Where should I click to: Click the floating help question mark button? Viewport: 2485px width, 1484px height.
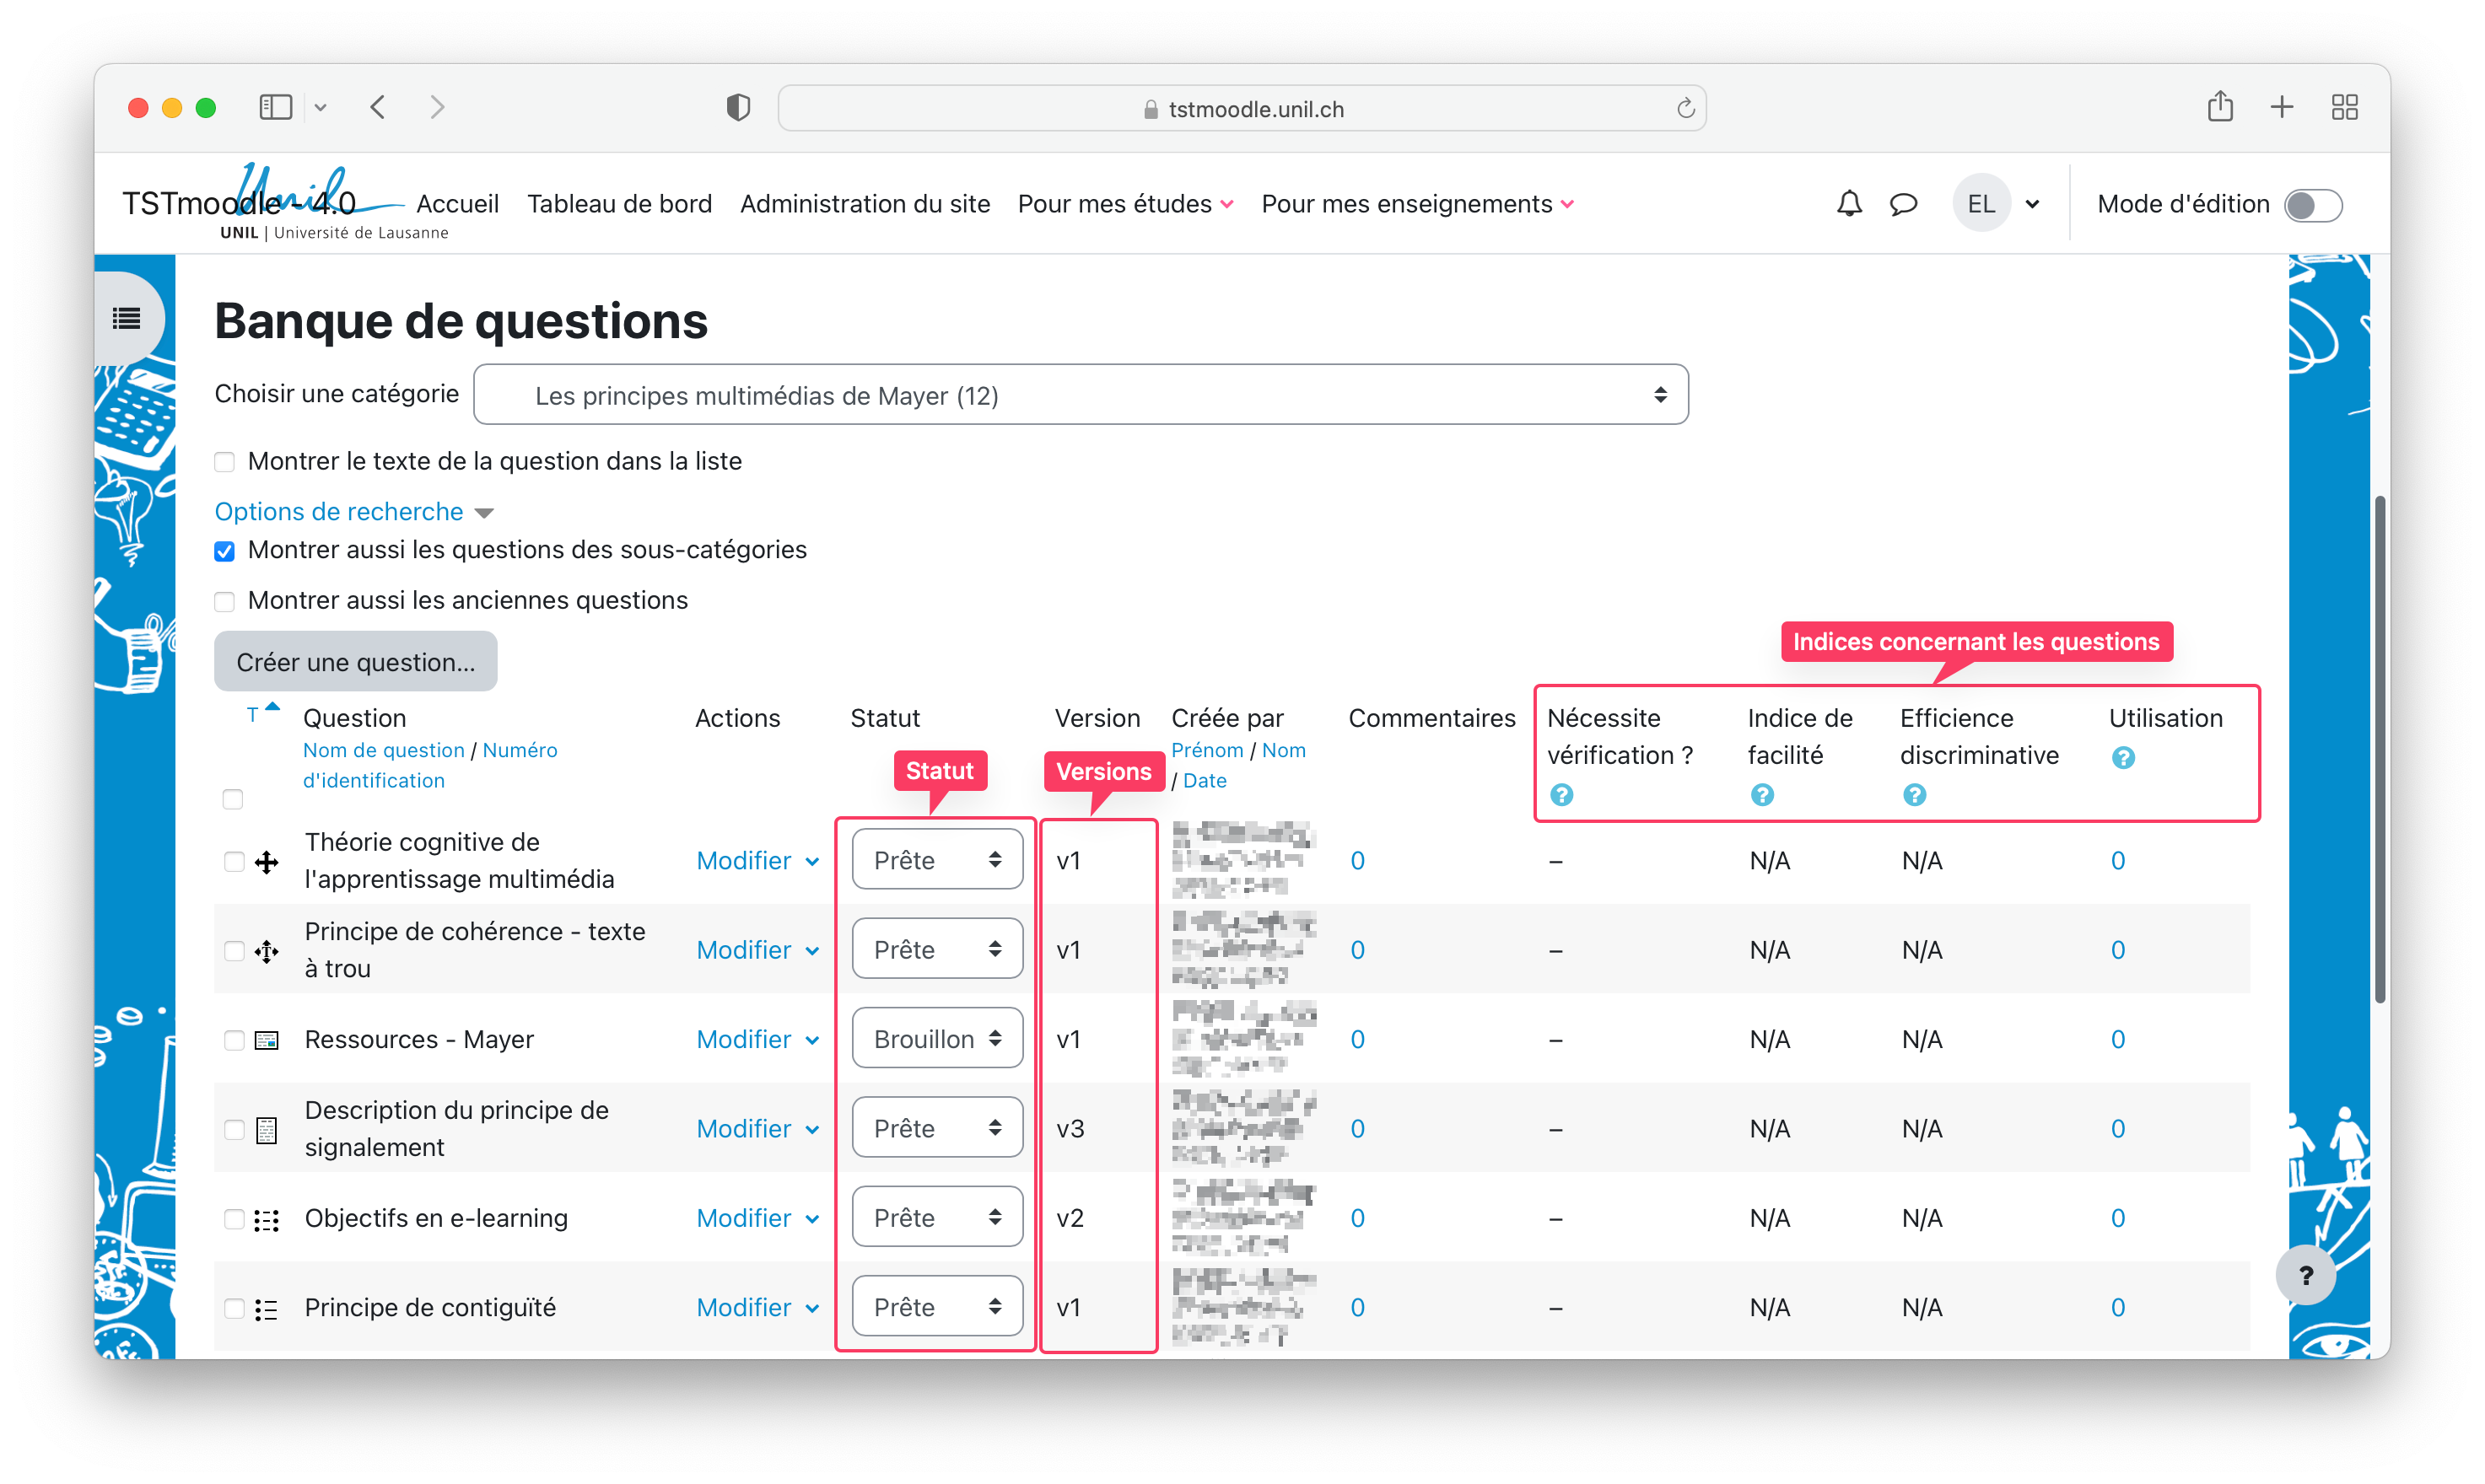pyautogui.click(x=2305, y=1275)
